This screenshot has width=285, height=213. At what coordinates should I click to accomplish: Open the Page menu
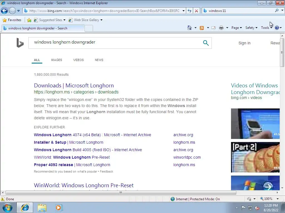[x=237, y=28]
